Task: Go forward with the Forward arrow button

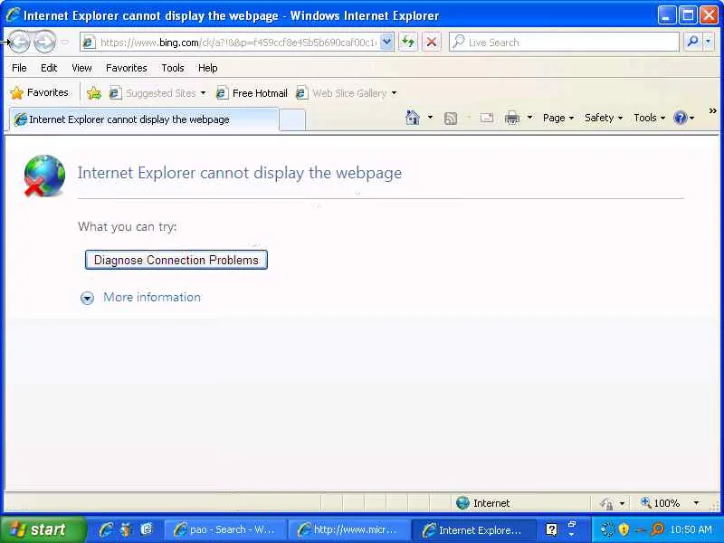Action: point(44,42)
